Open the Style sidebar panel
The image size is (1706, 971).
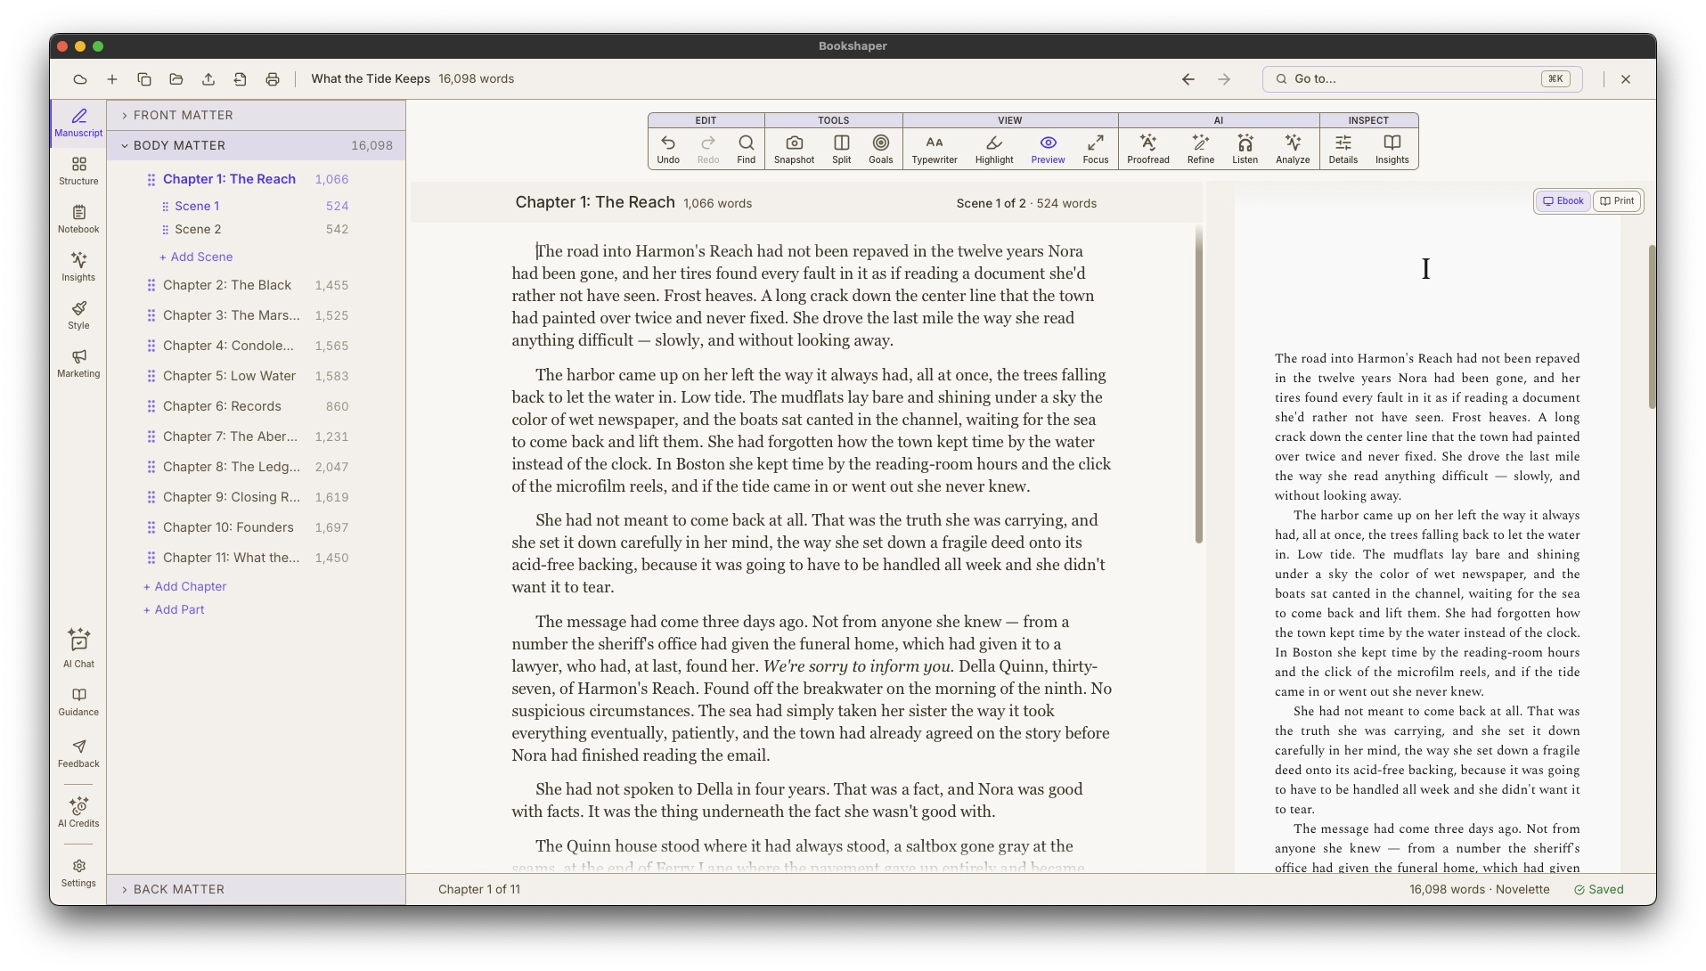(78, 315)
